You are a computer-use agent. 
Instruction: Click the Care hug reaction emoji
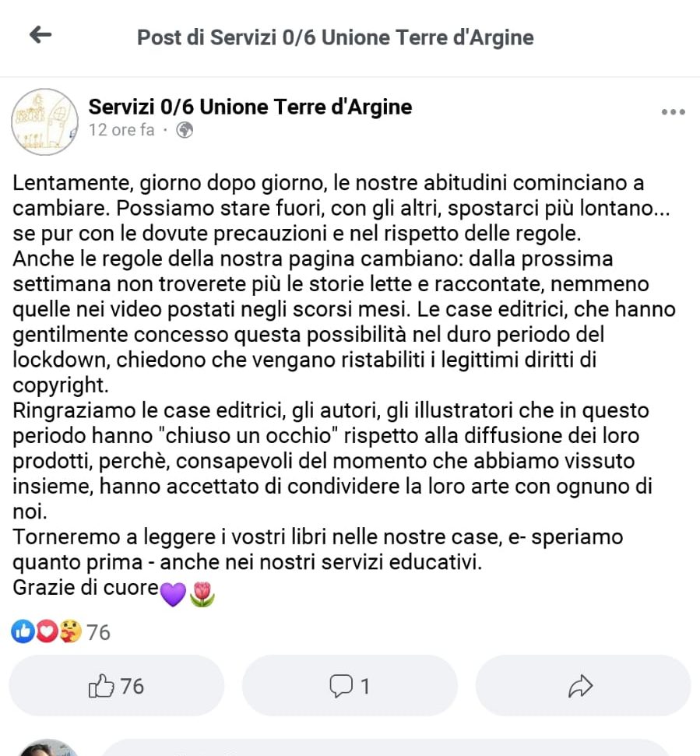(70, 631)
